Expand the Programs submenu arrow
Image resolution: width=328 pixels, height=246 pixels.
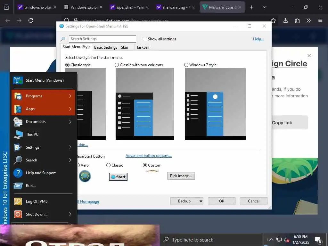coord(70,96)
